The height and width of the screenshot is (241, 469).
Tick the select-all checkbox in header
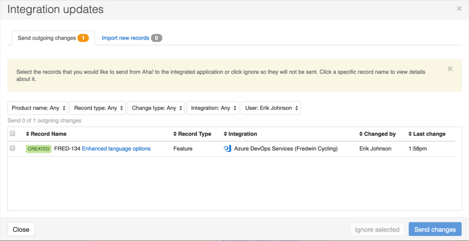(x=12, y=134)
